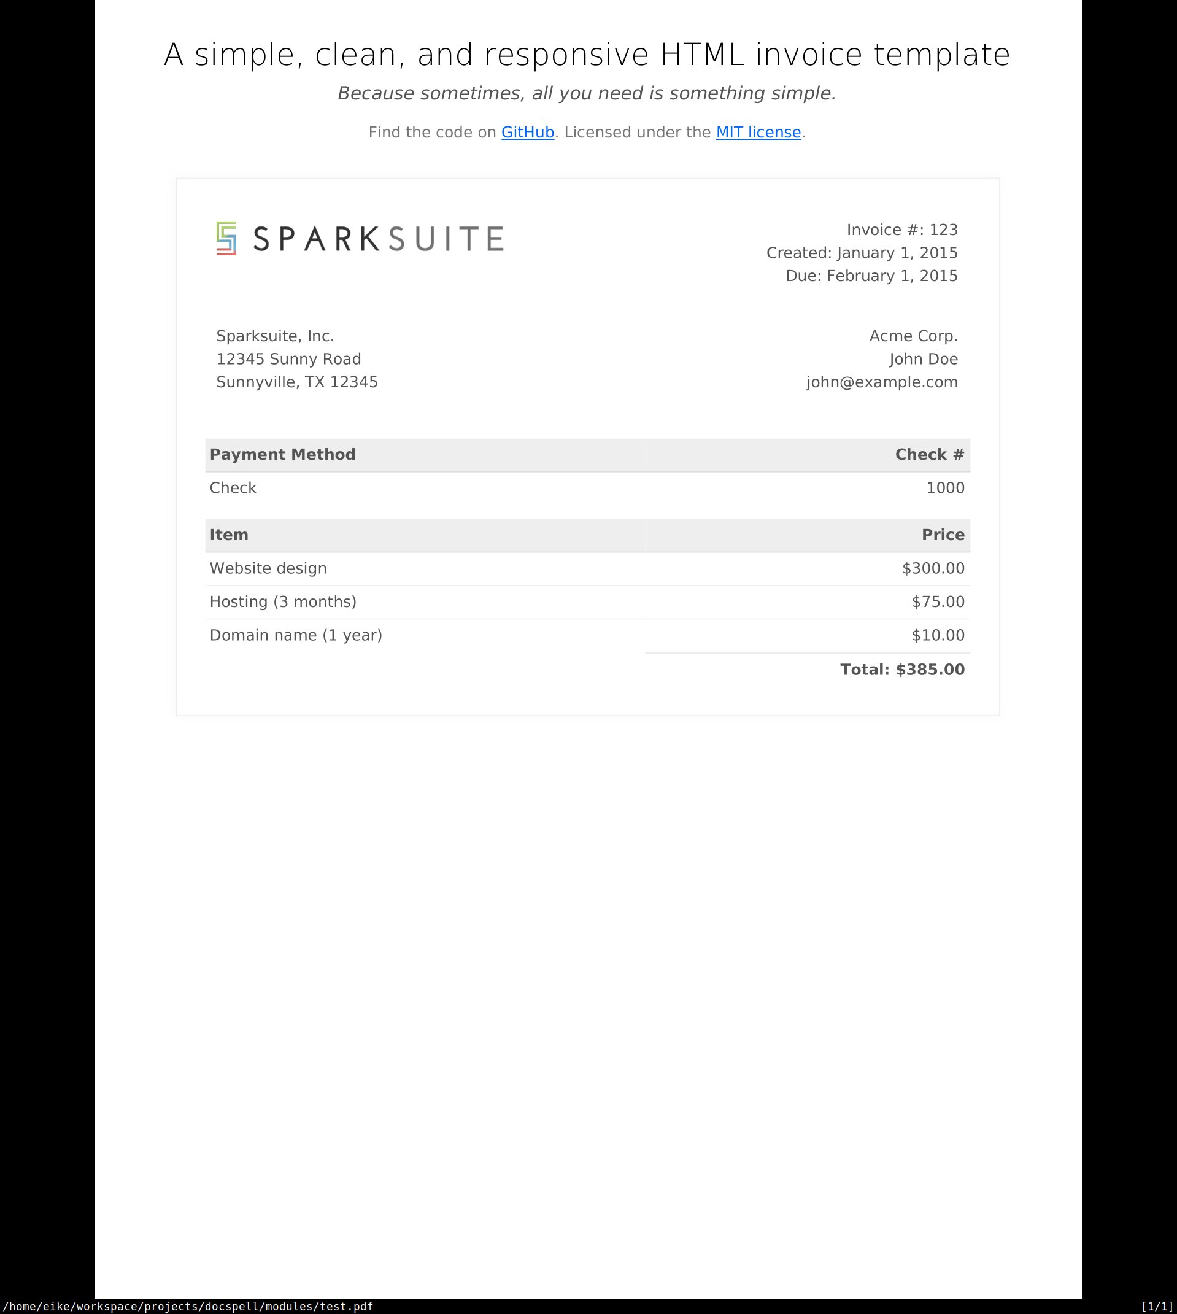Select the check number 1000 value
Image resolution: width=1177 pixels, height=1314 pixels.
[945, 488]
